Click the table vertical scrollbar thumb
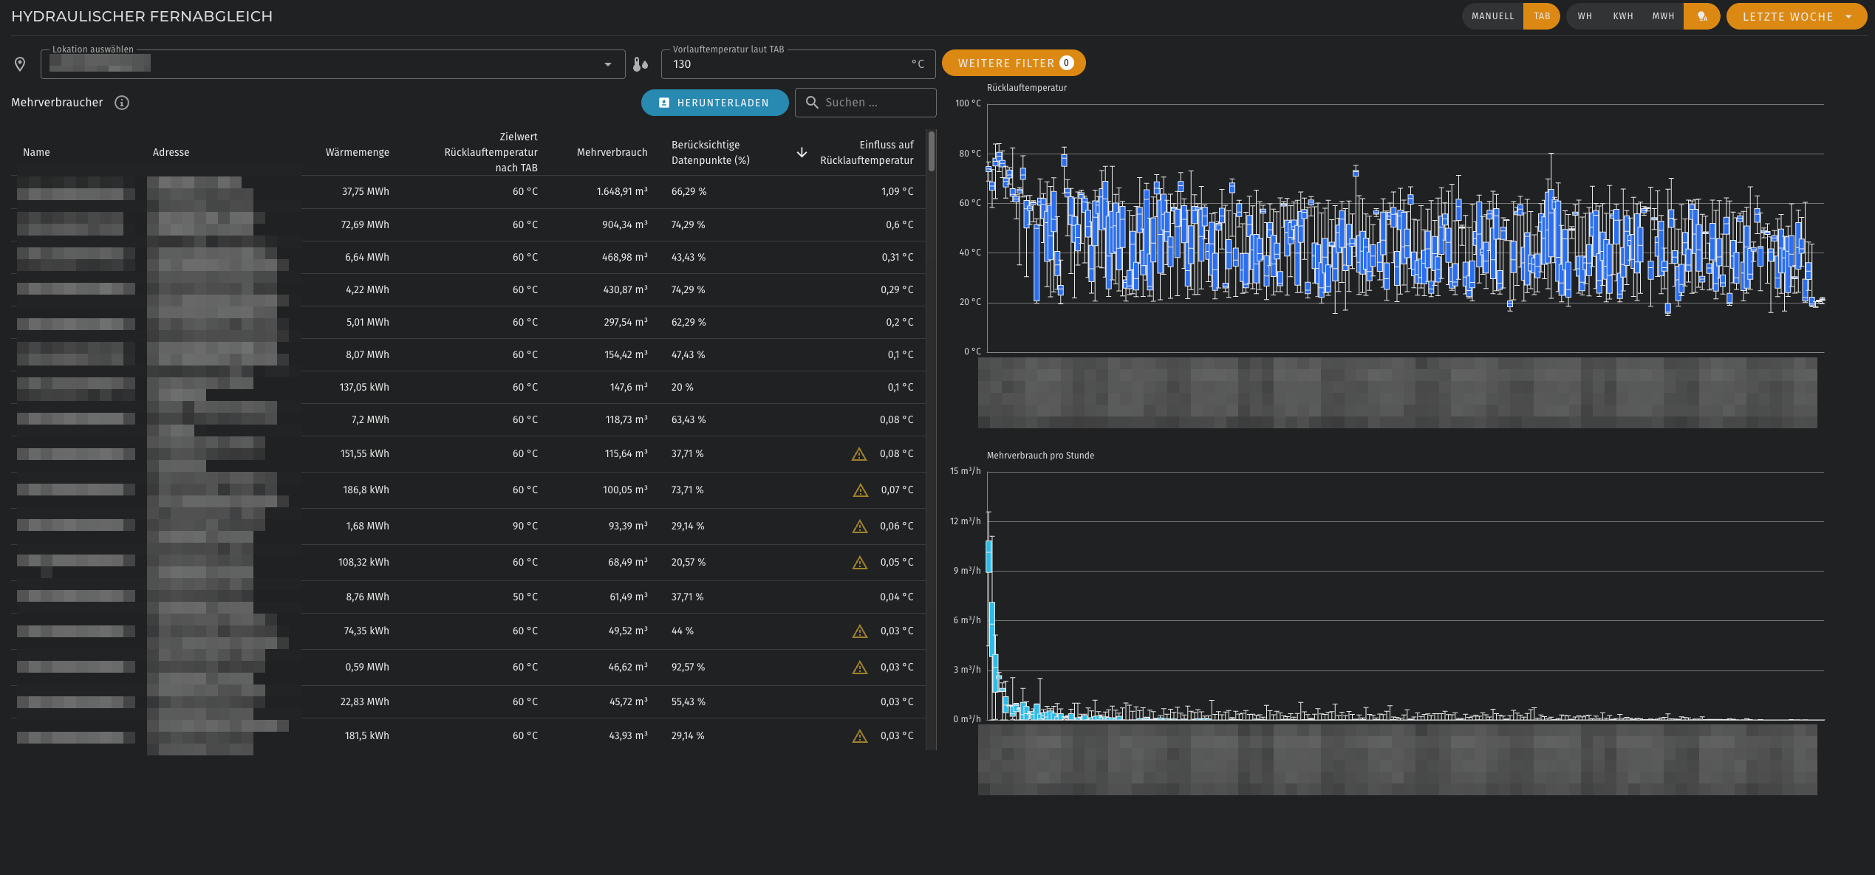Image resolution: width=1875 pixels, height=875 pixels. pyautogui.click(x=932, y=151)
